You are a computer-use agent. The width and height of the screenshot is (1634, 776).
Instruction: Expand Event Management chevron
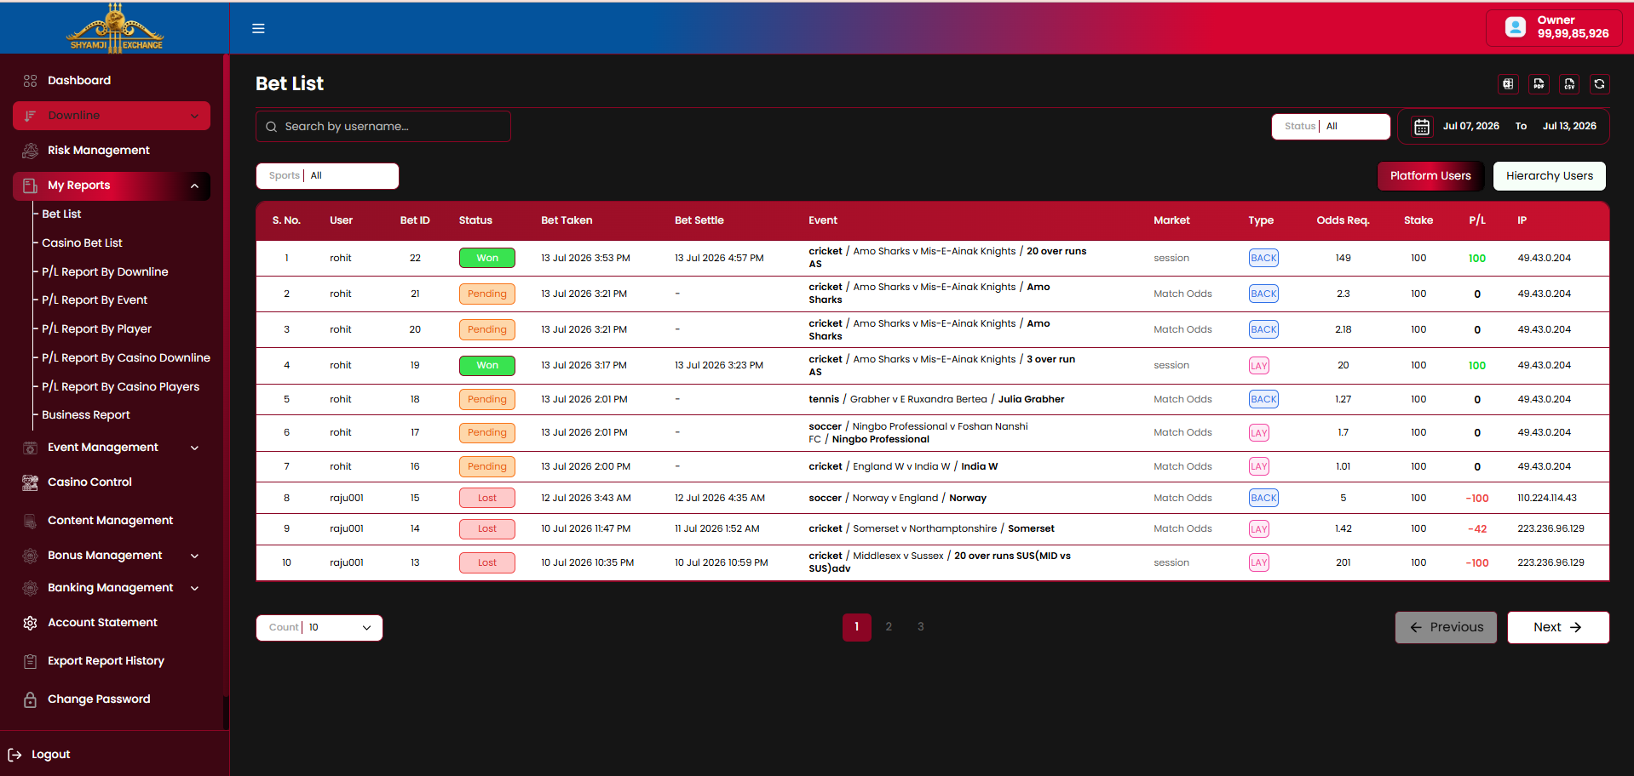(x=194, y=448)
